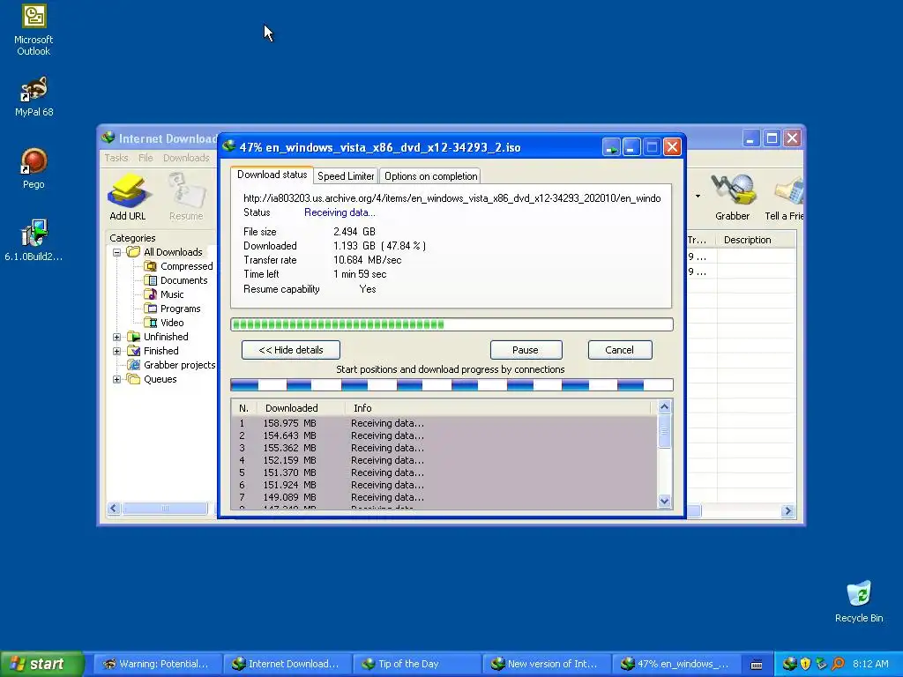Screen dimensions: 903x677
Task: Select the Compressed category folder
Action: [178, 266]
